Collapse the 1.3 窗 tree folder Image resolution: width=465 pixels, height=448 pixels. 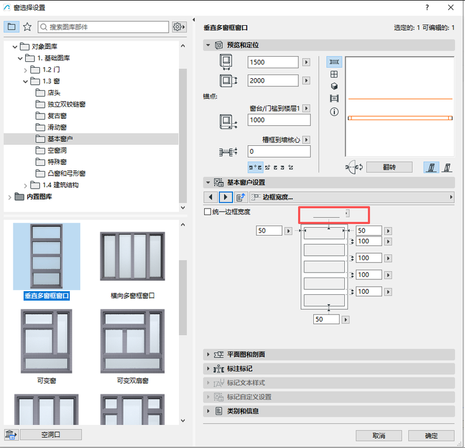(x=25, y=81)
